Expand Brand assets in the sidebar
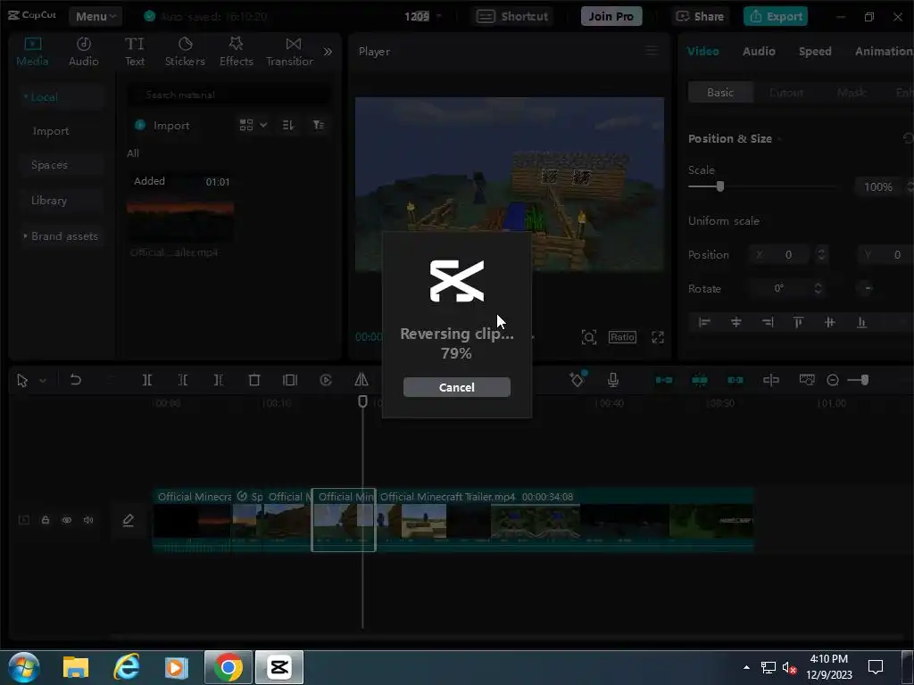This screenshot has height=685, width=914. click(x=61, y=235)
